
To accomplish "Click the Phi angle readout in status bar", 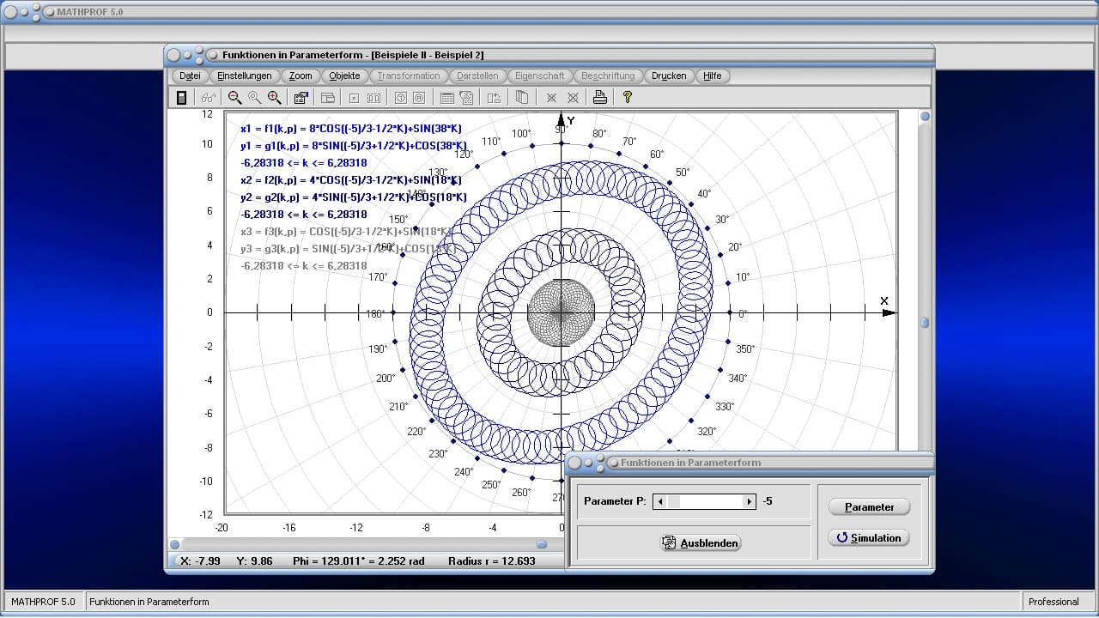I will pos(359,561).
